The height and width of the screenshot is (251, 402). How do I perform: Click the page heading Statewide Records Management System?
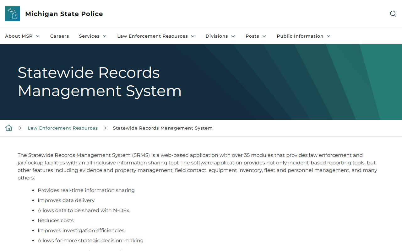[100, 82]
